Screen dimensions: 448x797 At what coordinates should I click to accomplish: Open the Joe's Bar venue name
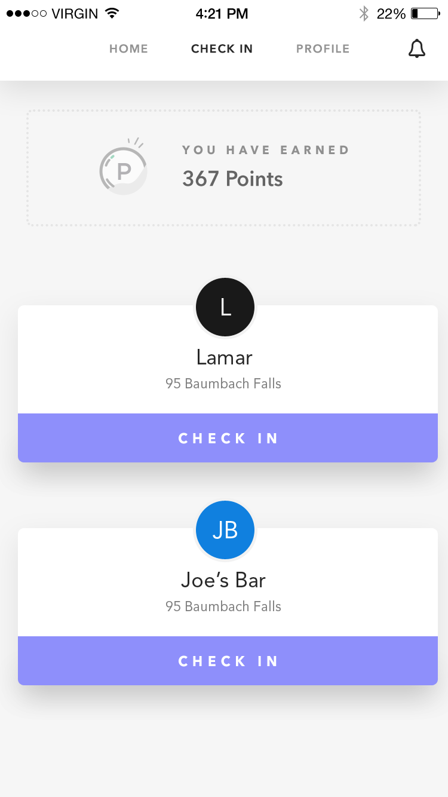(223, 580)
